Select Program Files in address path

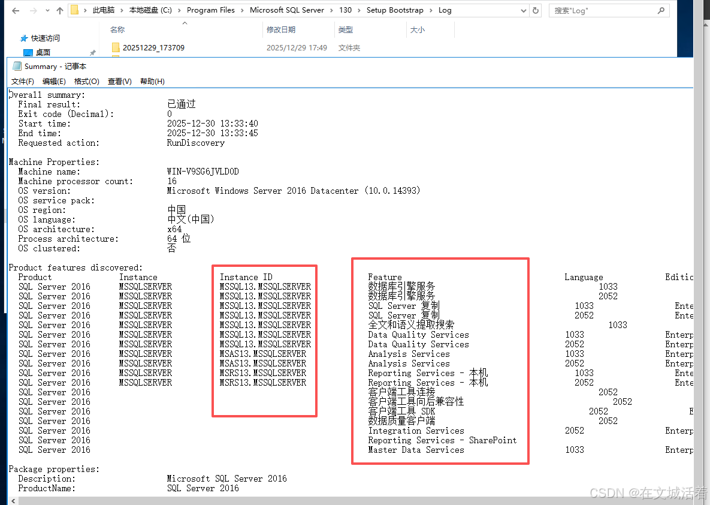tap(210, 10)
